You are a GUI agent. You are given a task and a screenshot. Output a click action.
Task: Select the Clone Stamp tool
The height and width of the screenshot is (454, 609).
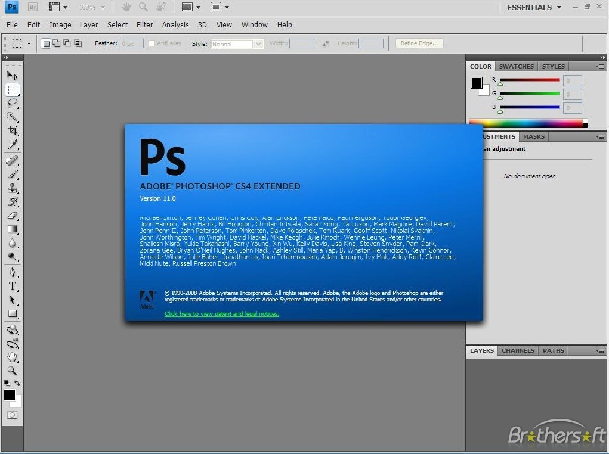(x=13, y=188)
